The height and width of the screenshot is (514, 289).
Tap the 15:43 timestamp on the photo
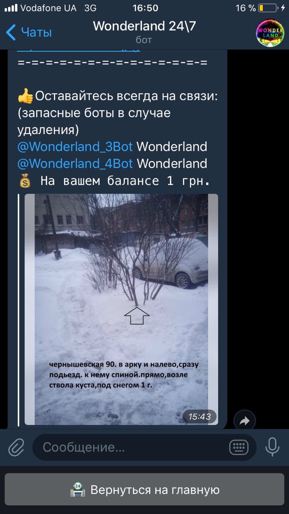[200, 417]
